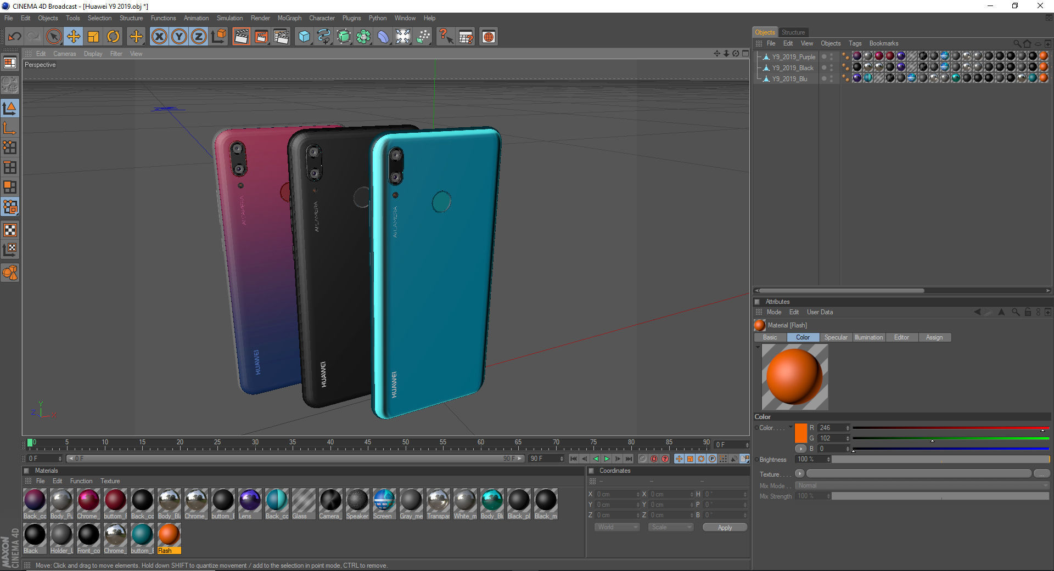Image resolution: width=1054 pixels, height=571 pixels.
Task: Click the context help question-mark arrow icon
Action: pyautogui.click(x=446, y=37)
